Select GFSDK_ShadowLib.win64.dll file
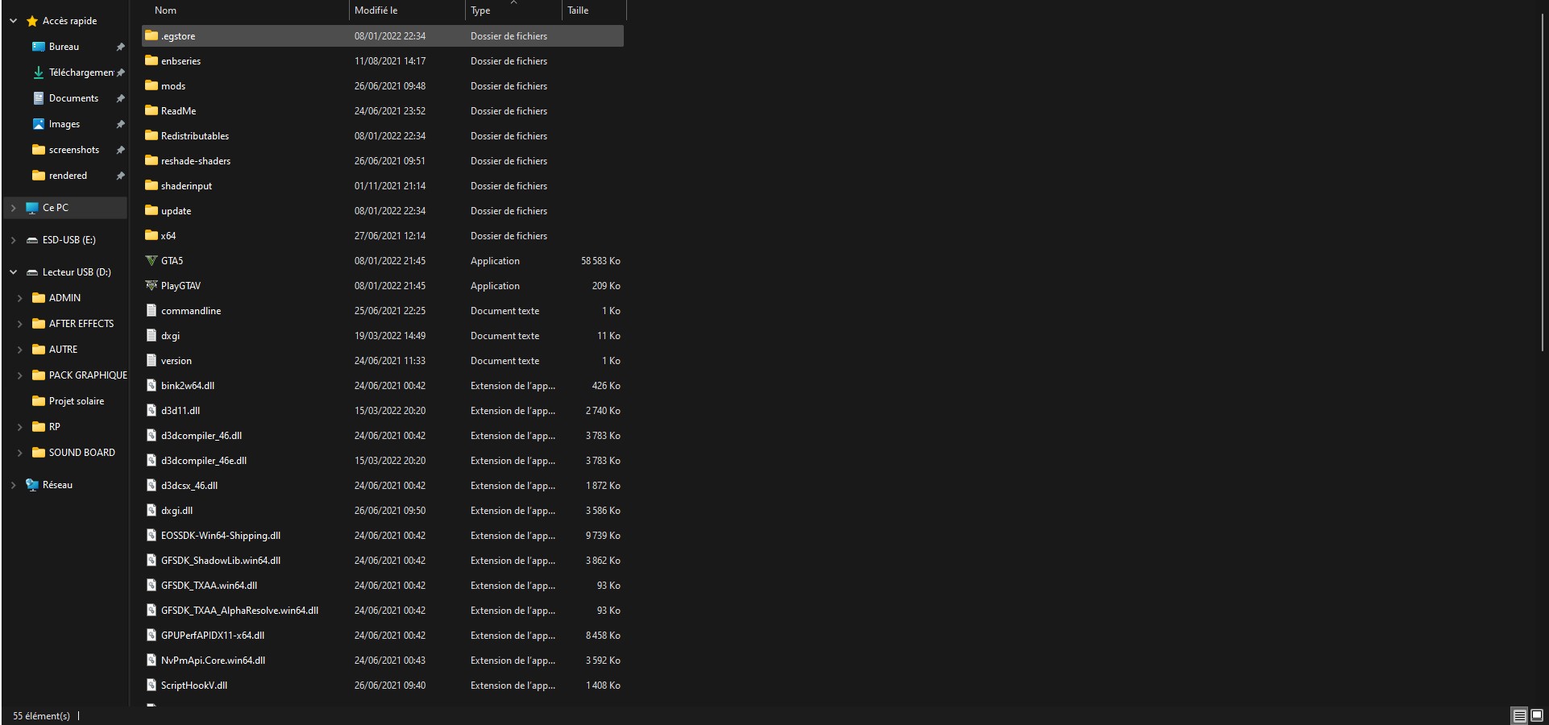Image resolution: width=1549 pixels, height=725 pixels. click(x=221, y=561)
